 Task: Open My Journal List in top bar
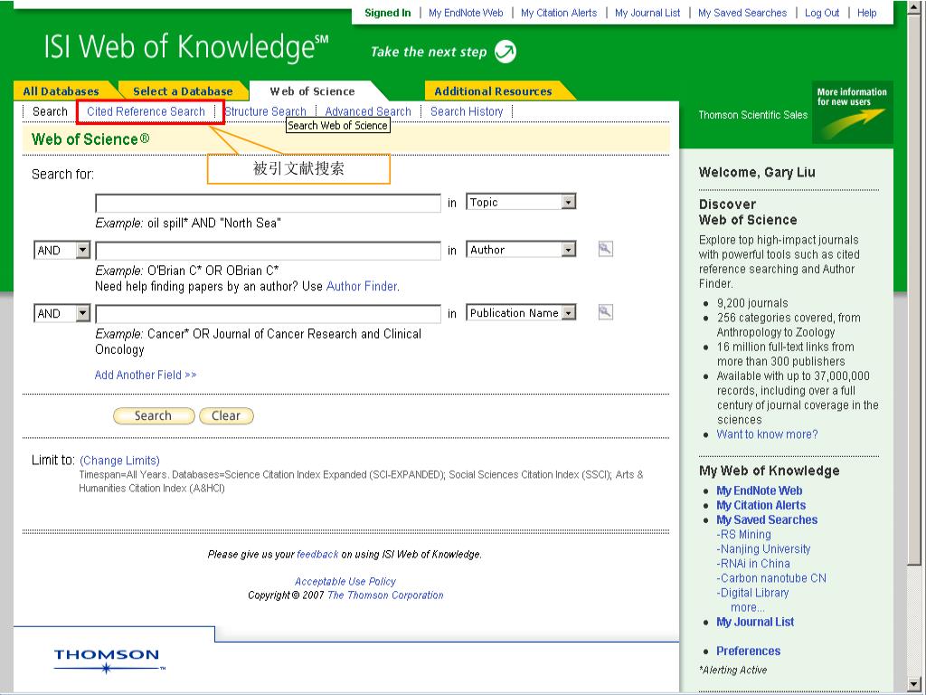coord(647,13)
